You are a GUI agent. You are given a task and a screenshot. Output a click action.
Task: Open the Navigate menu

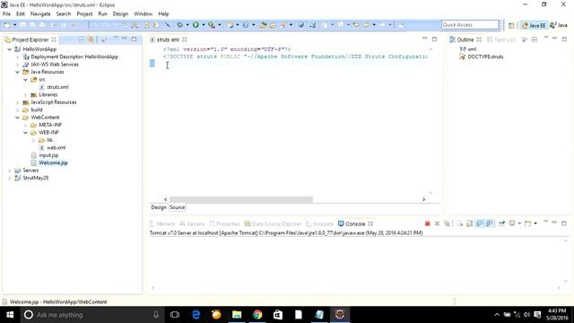(x=40, y=14)
